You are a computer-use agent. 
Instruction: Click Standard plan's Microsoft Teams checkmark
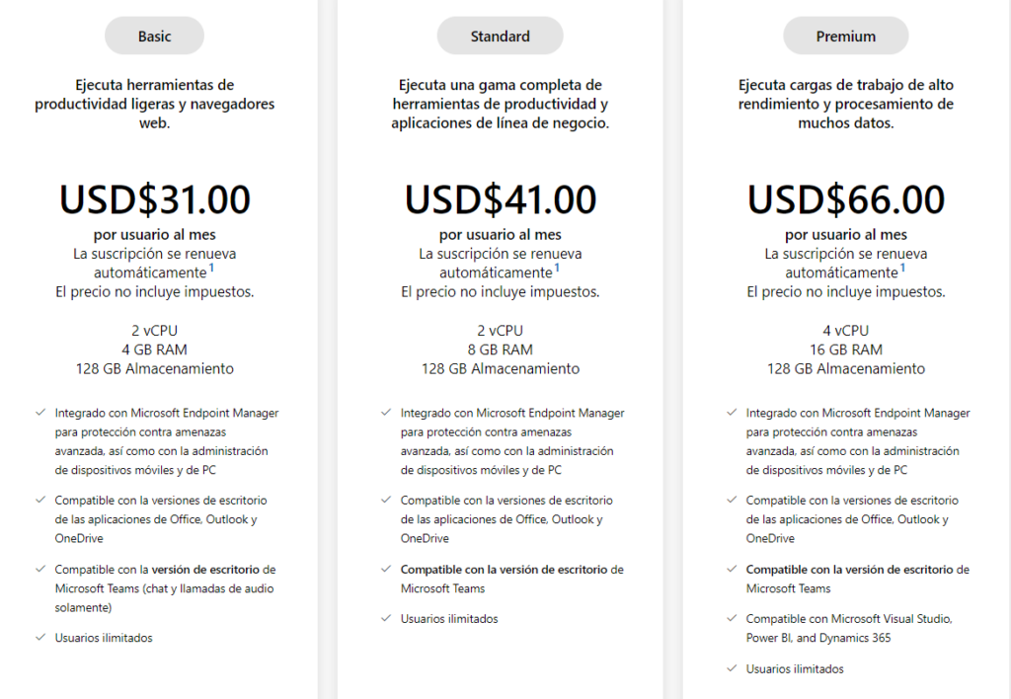click(385, 570)
